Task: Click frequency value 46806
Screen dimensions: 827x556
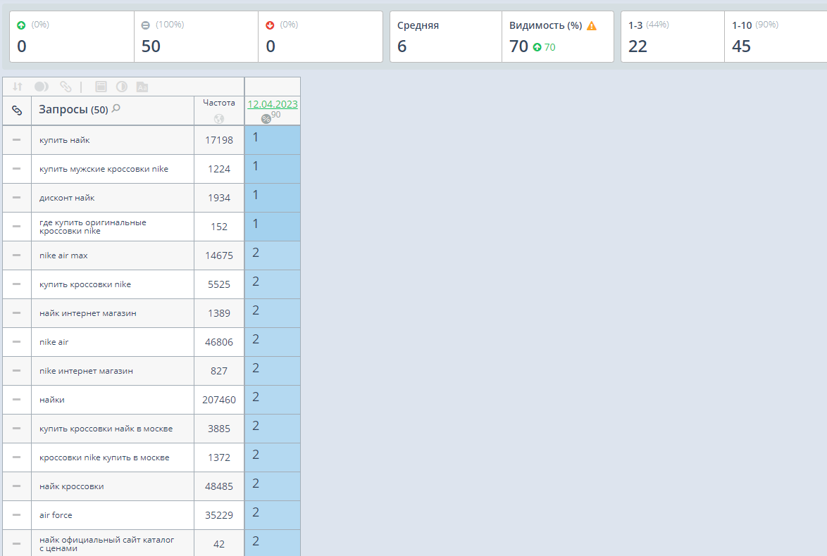Action: (x=219, y=342)
